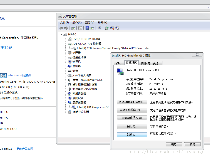Expand the 人体学输入设备 node

[x=66, y=76]
